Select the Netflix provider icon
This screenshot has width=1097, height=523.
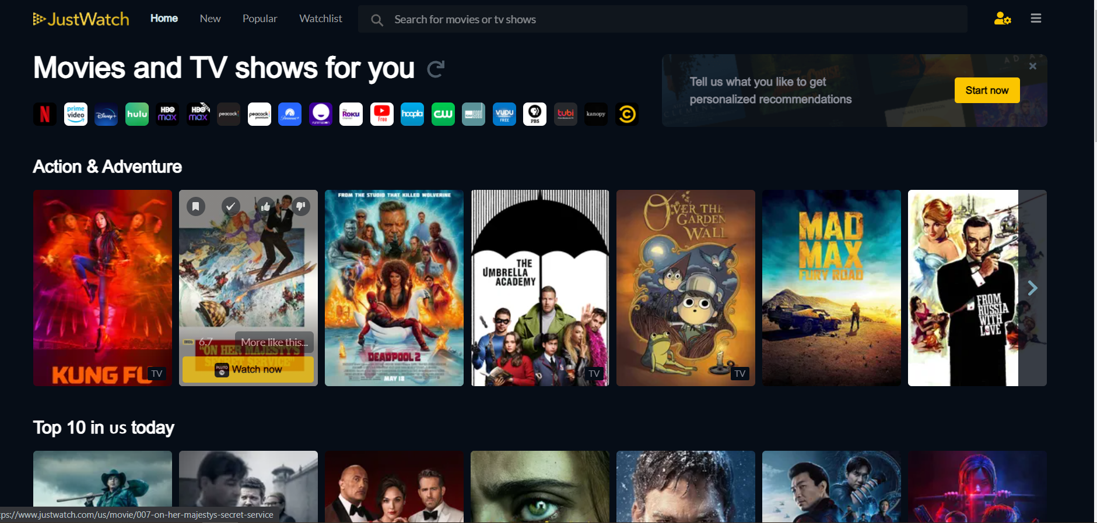[x=45, y=114]
